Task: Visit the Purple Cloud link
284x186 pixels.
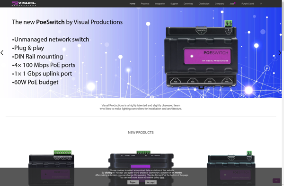Action: 248,4
